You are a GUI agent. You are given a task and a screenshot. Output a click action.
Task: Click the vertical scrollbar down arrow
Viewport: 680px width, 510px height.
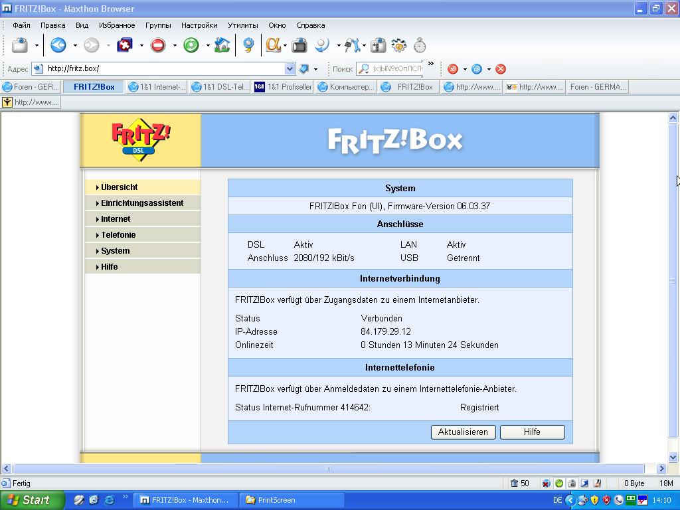(673, 457)
